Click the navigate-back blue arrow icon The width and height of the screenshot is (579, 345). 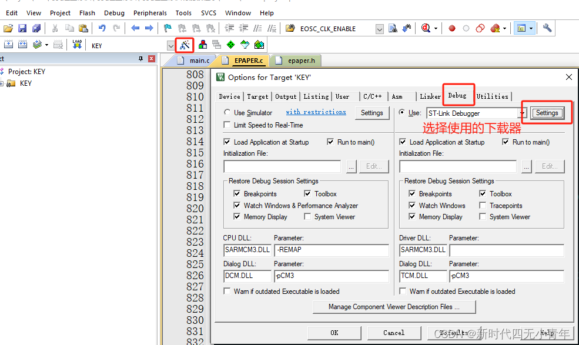[135, 28]
